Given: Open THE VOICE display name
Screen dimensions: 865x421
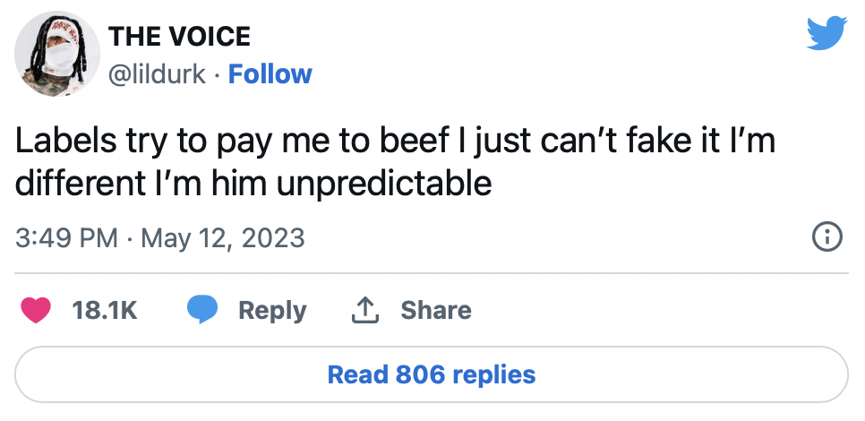Looking at the screenshot, I should pyautogui.click(x=179, y=38).
